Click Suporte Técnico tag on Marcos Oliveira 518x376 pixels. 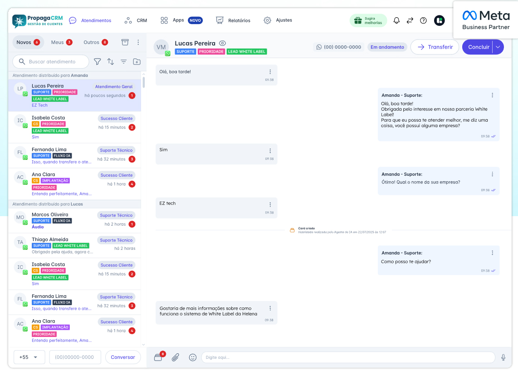[x=116, y=215]
